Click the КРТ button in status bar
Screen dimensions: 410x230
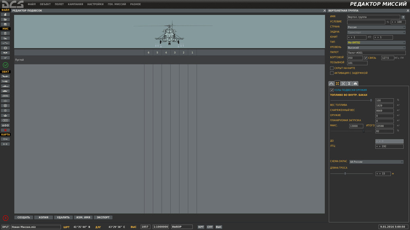tap(201, 227)
